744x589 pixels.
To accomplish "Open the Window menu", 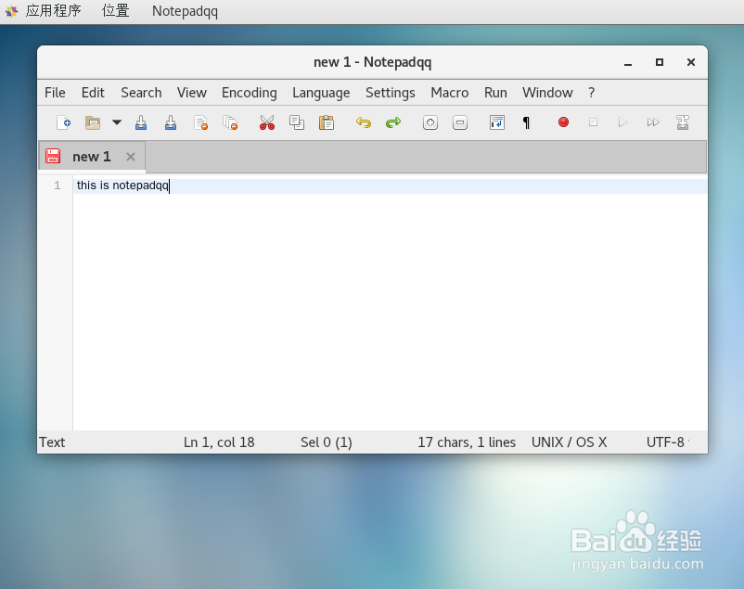I will coord(547,93).
